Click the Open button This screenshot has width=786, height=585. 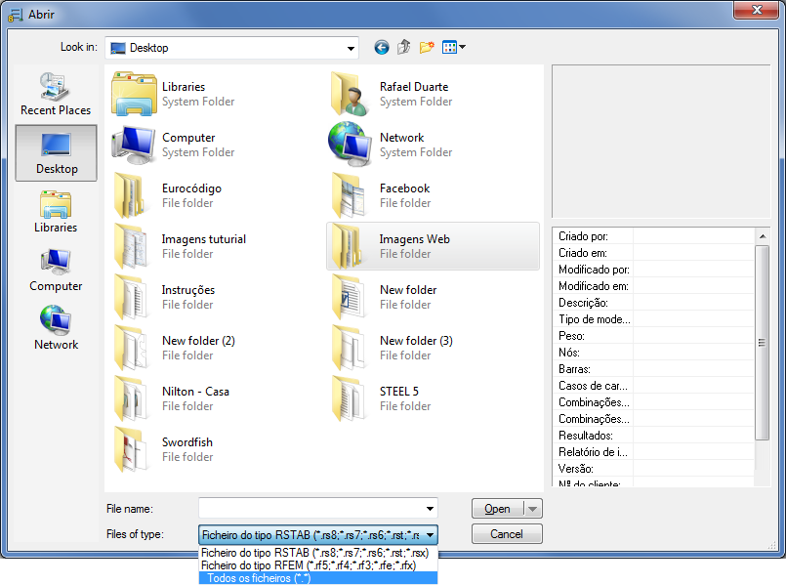tap(498, 507)
